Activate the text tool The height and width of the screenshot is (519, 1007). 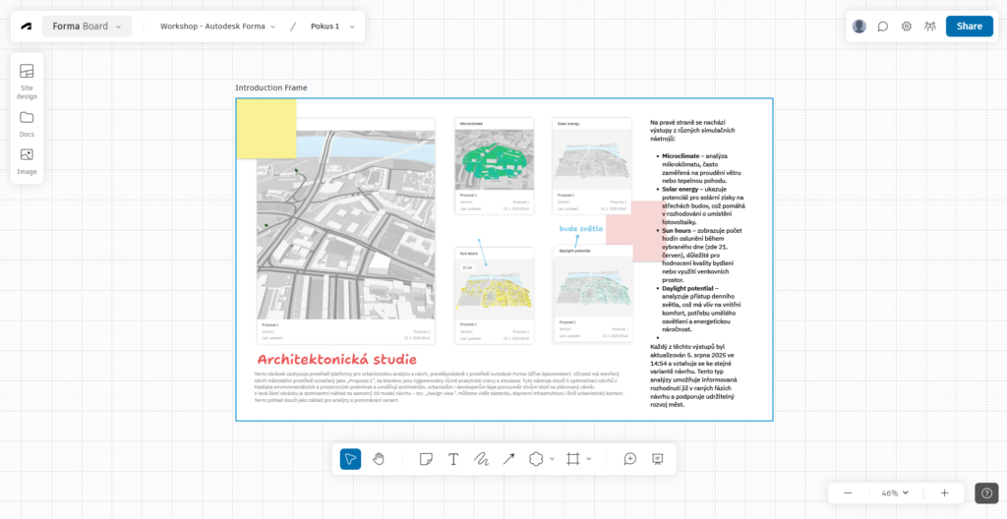[x=453, y=459]
